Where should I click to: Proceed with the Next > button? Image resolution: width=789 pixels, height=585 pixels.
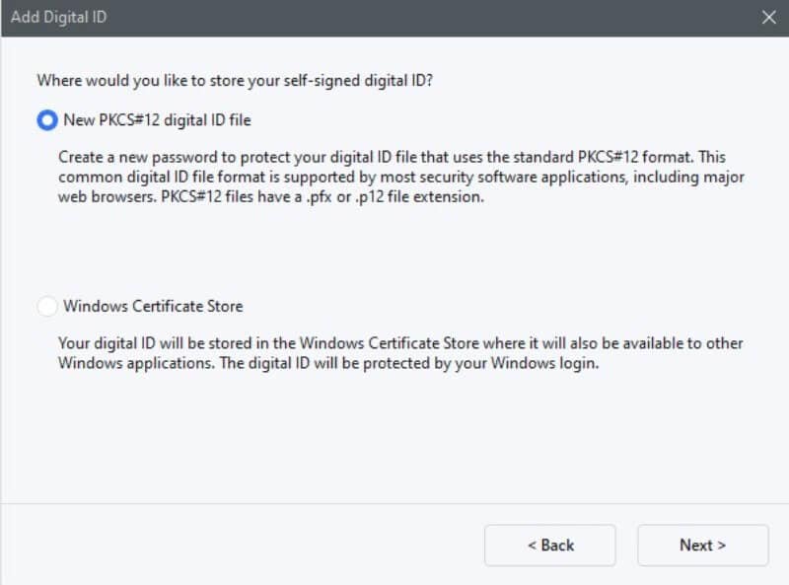(x=702, y=546)
